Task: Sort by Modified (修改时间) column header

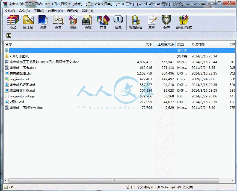Action: [209, 44]
